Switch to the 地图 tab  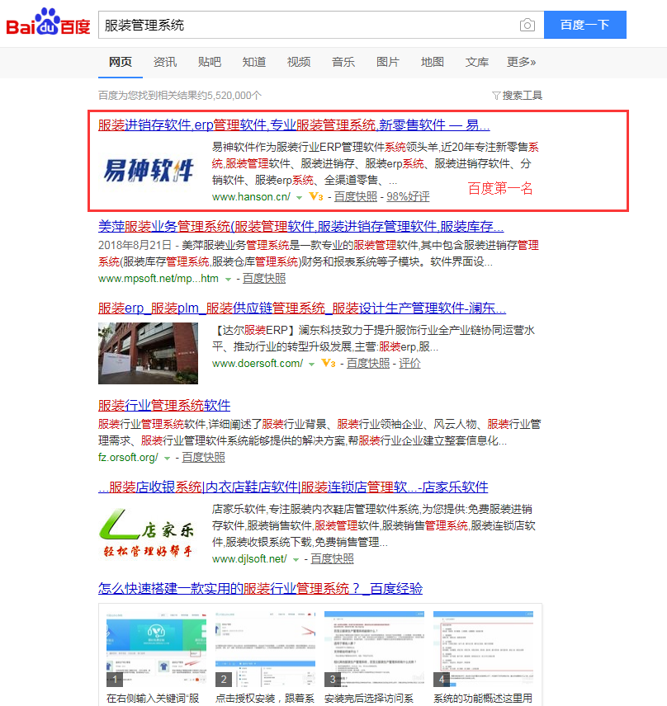point(433,62)
